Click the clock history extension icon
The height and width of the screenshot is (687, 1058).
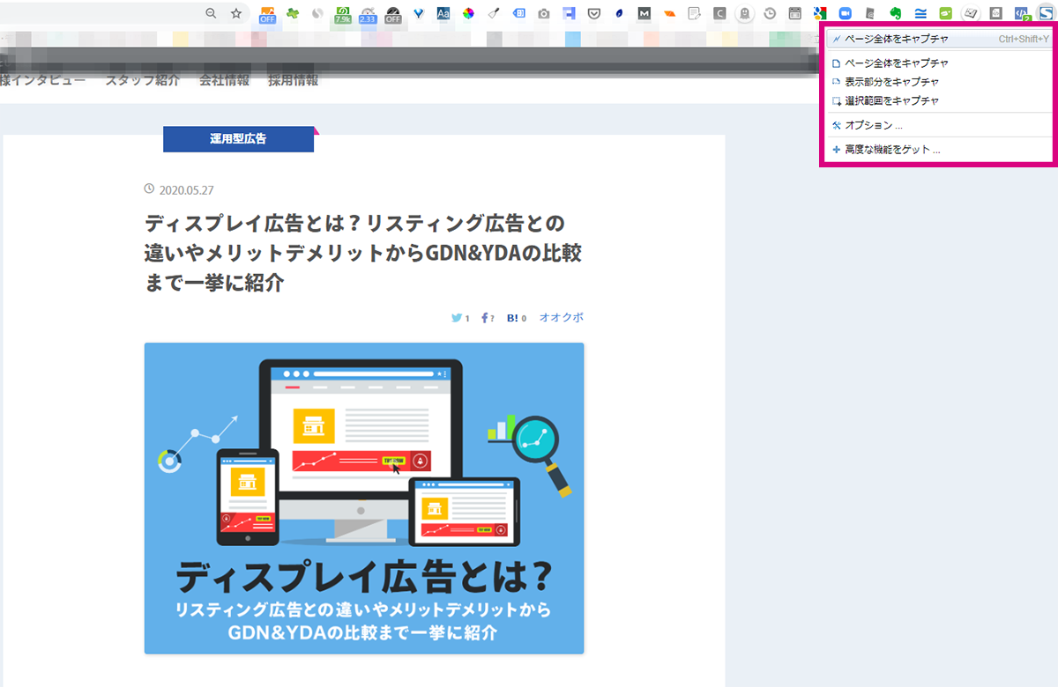771,13
